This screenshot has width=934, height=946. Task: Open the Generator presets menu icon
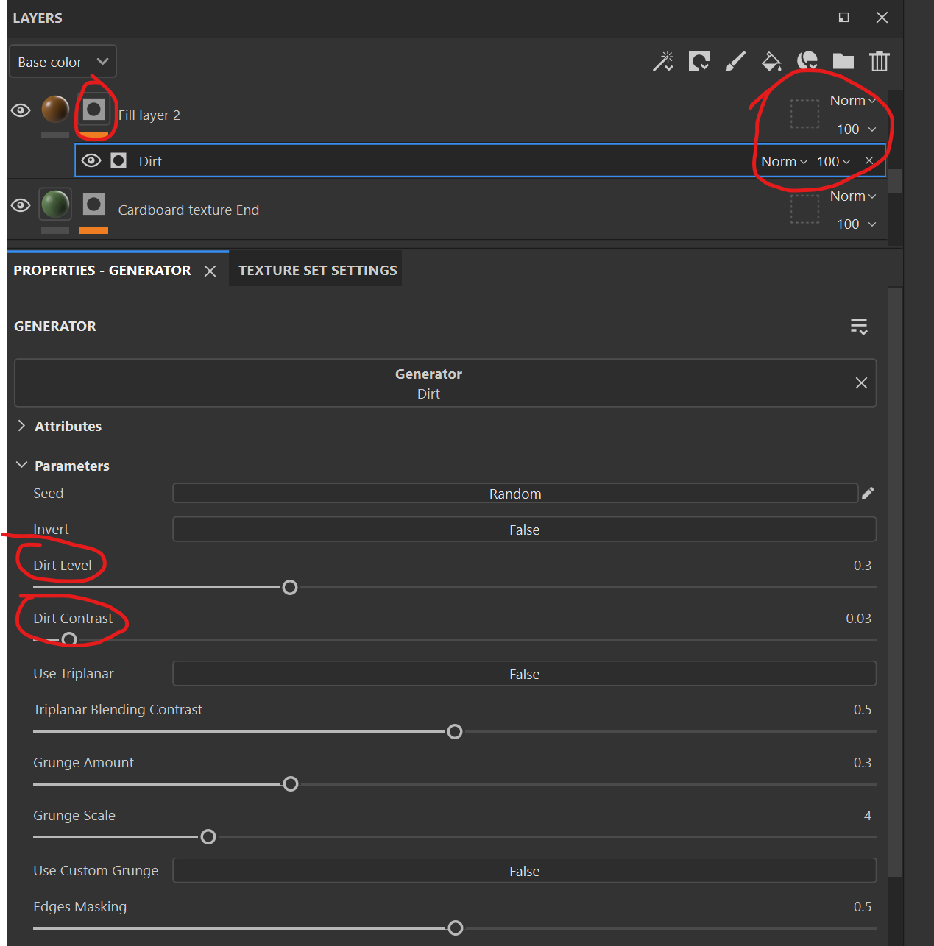pos(859,326)
